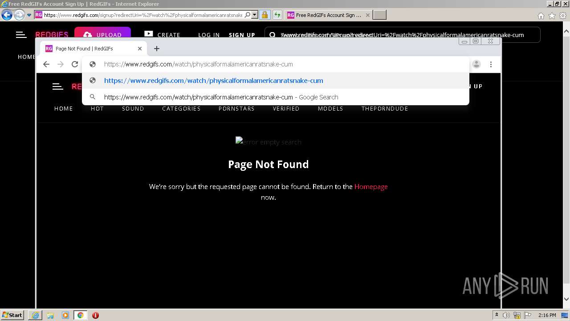
Task: Open the MODELS nav item
Action: coord(330,108)
